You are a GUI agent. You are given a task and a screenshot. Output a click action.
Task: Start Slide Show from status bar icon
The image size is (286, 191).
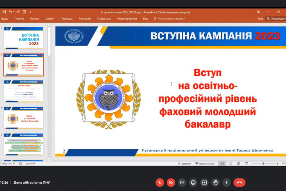[x=247, y=164]
